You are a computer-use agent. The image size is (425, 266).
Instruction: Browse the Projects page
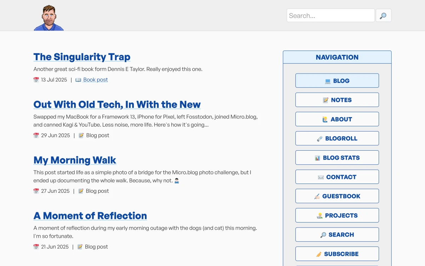(337, 215)
